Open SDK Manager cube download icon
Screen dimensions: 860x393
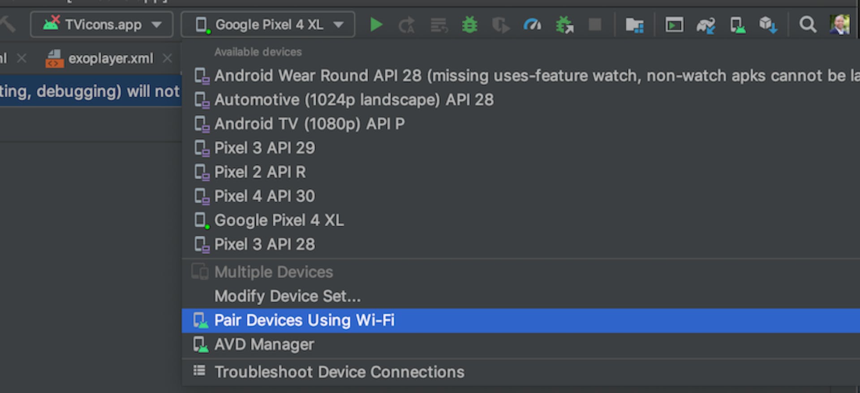[768, 25]
